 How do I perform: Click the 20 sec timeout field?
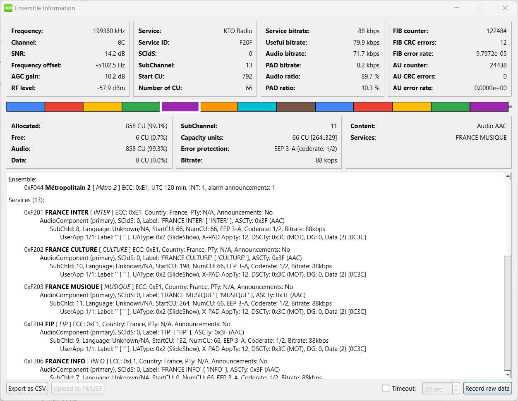(x=437, y=389)
